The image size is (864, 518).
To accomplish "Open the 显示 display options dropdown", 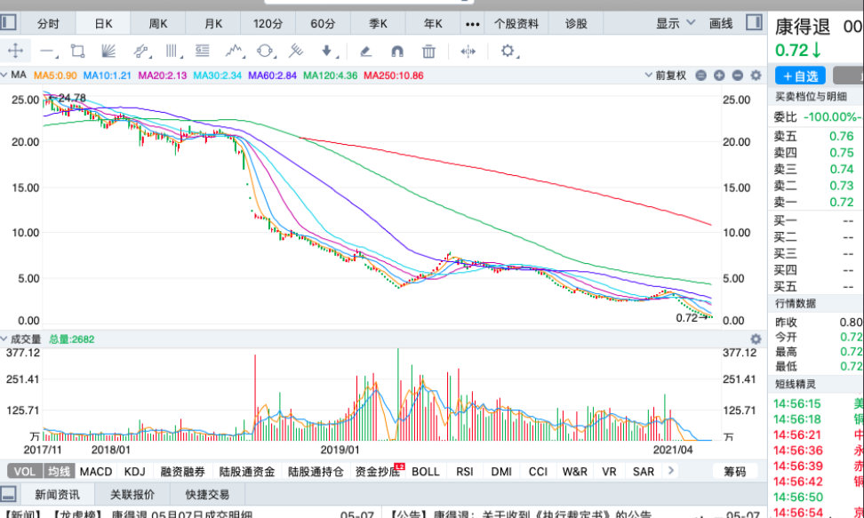I will tap(669, 24).
